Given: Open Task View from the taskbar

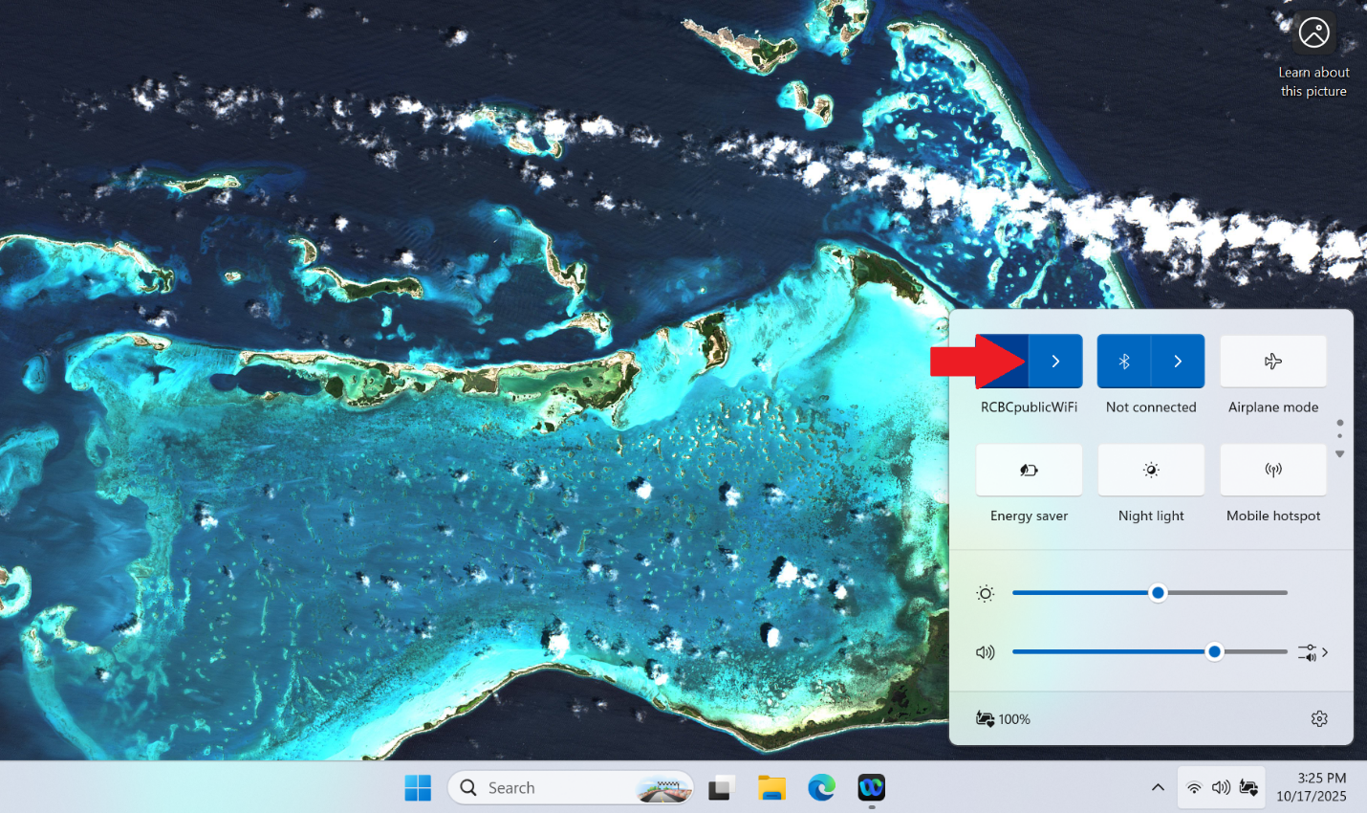Looking at the screenshot, I should click(721, 787).
